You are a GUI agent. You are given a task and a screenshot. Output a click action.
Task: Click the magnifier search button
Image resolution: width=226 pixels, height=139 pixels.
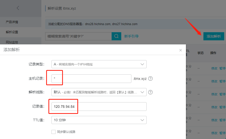tap(116, 36)
